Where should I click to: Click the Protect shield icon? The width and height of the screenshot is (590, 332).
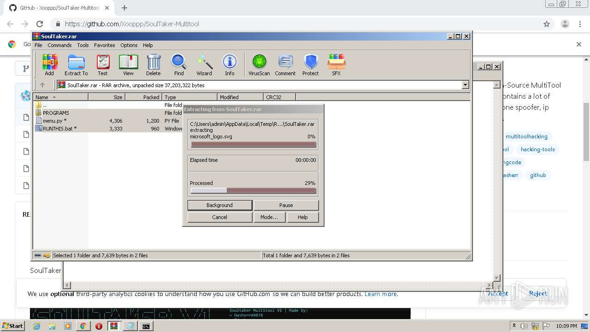tap(311, 65)
